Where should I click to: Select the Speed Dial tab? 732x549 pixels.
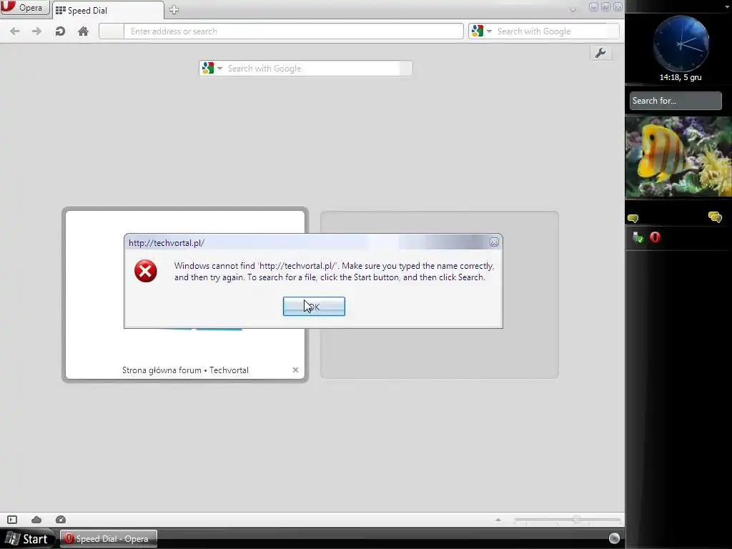(x=108, y=10)
